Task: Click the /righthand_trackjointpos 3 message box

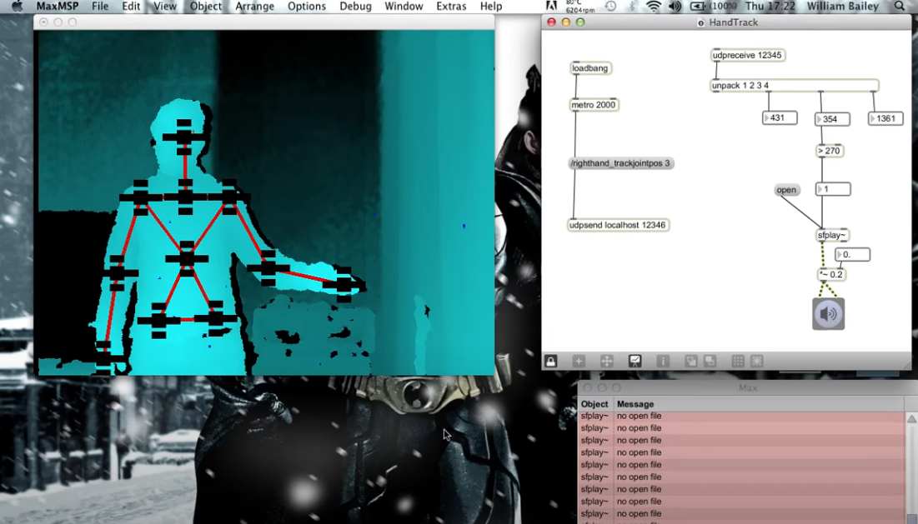Action: 620,163
